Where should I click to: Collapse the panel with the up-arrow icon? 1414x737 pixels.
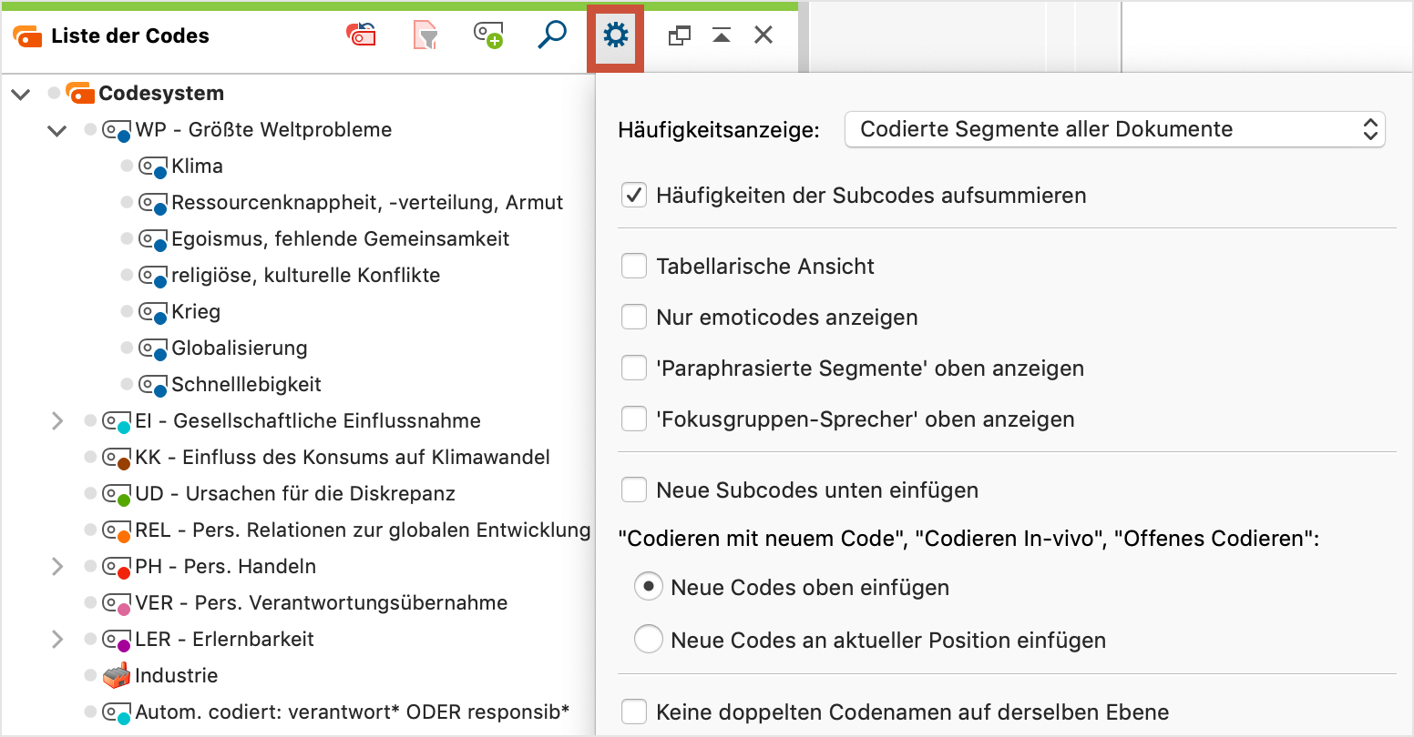722,35
